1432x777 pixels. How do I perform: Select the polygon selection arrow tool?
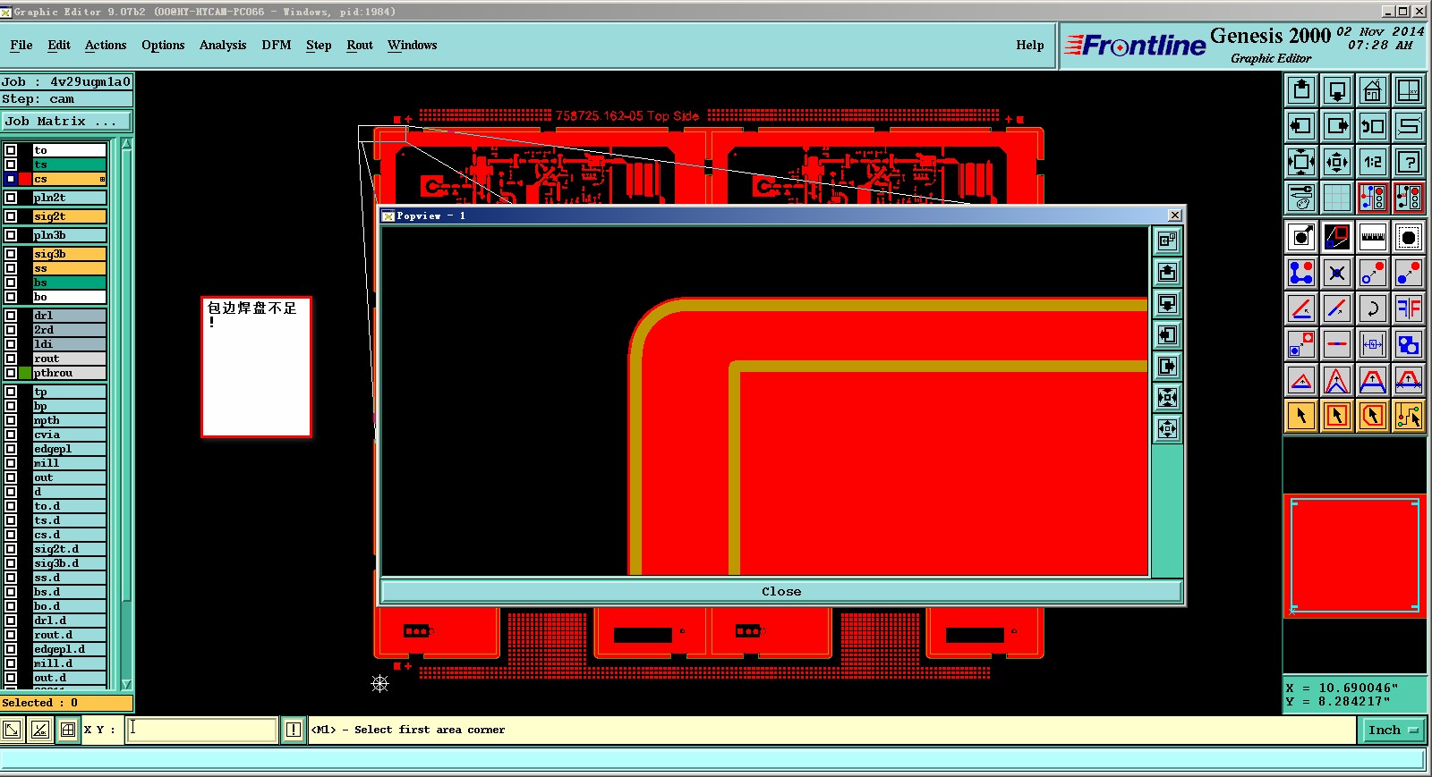(1373, 416)
